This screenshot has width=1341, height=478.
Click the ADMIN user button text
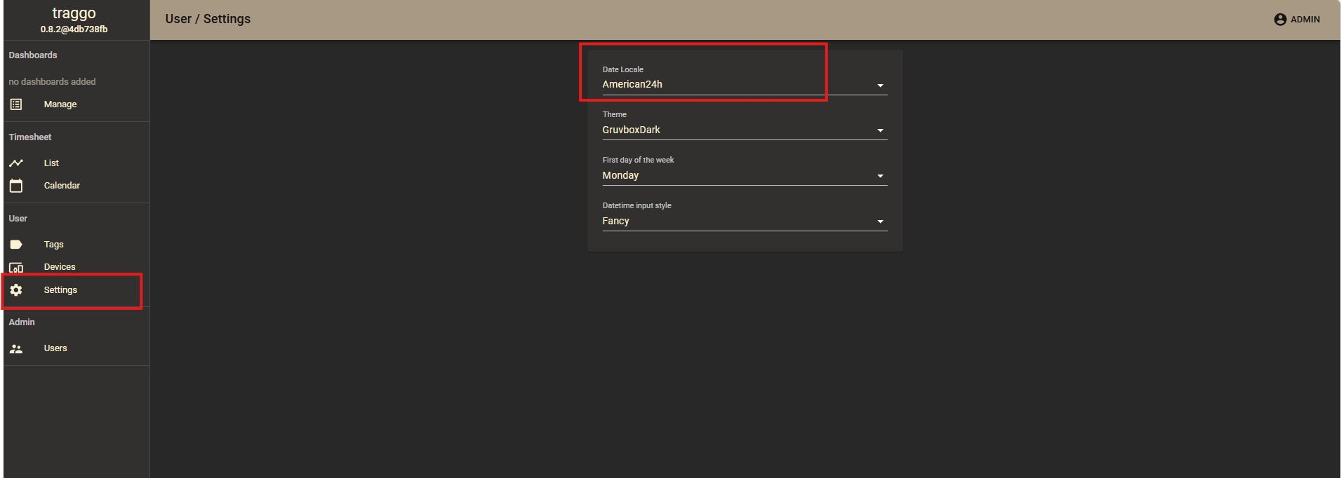click(x=1305, y=20)
